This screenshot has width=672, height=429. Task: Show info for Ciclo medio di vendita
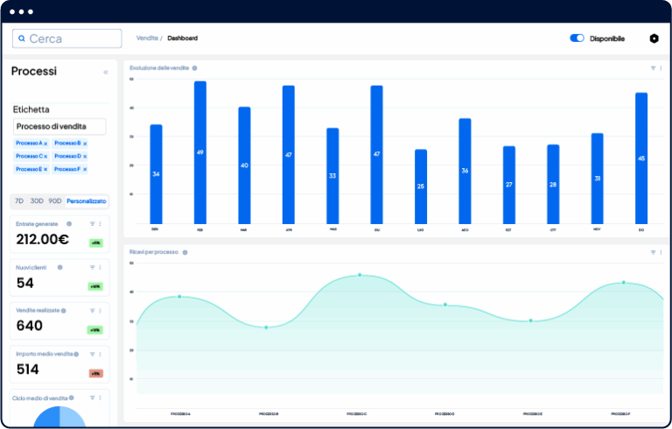[72, 397]
